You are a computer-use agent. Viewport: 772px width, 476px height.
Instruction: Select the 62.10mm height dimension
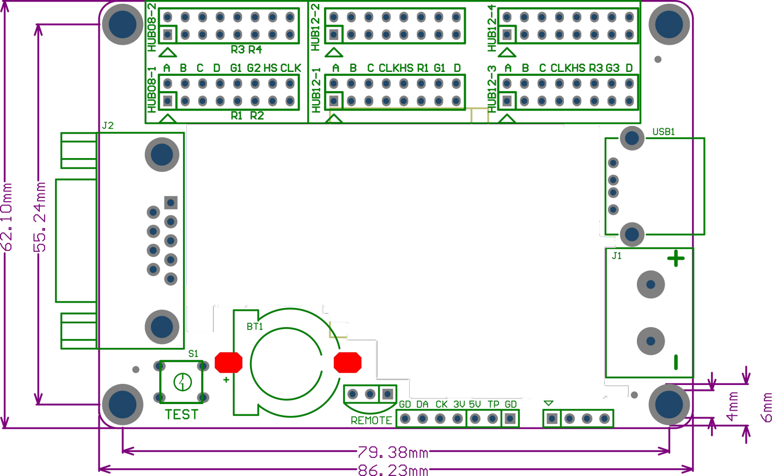[x=7, y=216]
